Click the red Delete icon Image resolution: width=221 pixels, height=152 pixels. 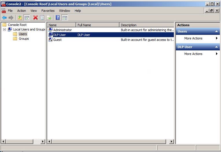35,18
